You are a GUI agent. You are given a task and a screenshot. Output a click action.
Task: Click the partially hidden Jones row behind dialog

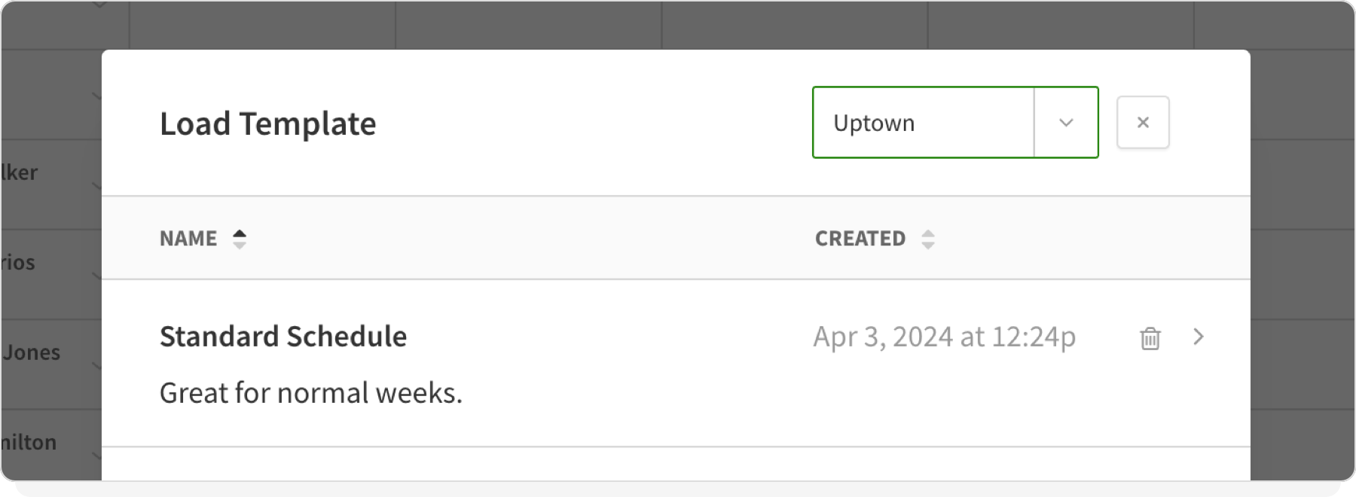32,352
